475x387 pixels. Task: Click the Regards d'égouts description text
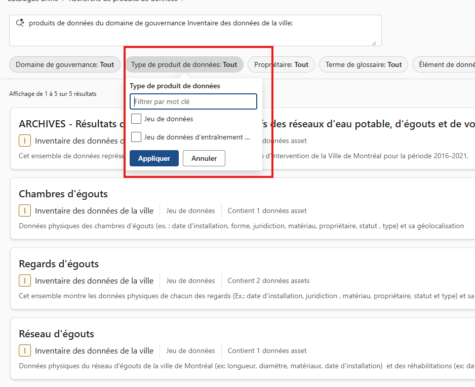pos(247,296)
